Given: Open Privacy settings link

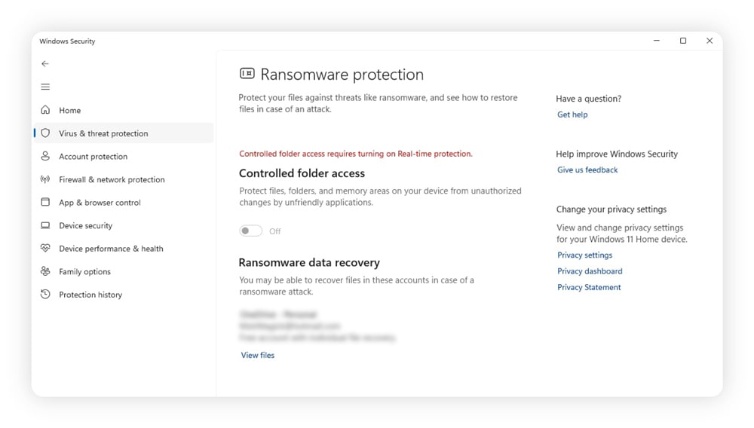Looking at the screenshot, I should click(x=585, y=255).
